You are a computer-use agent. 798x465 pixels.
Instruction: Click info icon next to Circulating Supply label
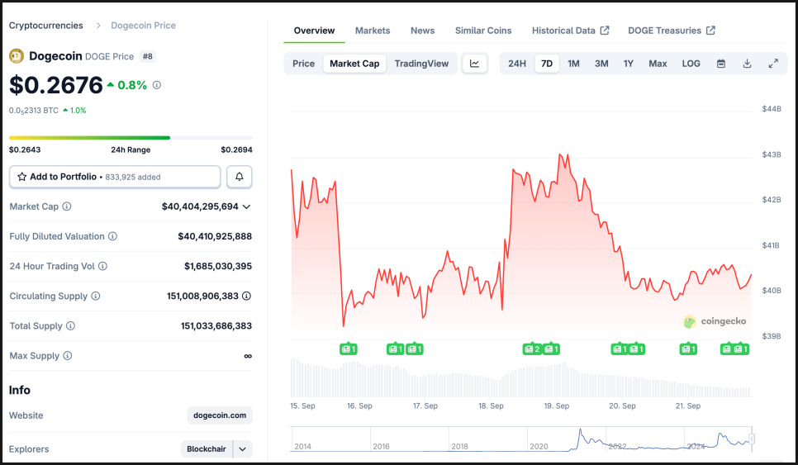tap(96, 296)
